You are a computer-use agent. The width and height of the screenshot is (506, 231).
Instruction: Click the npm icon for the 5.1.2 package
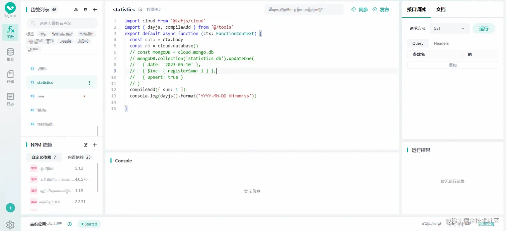point(33,169)
